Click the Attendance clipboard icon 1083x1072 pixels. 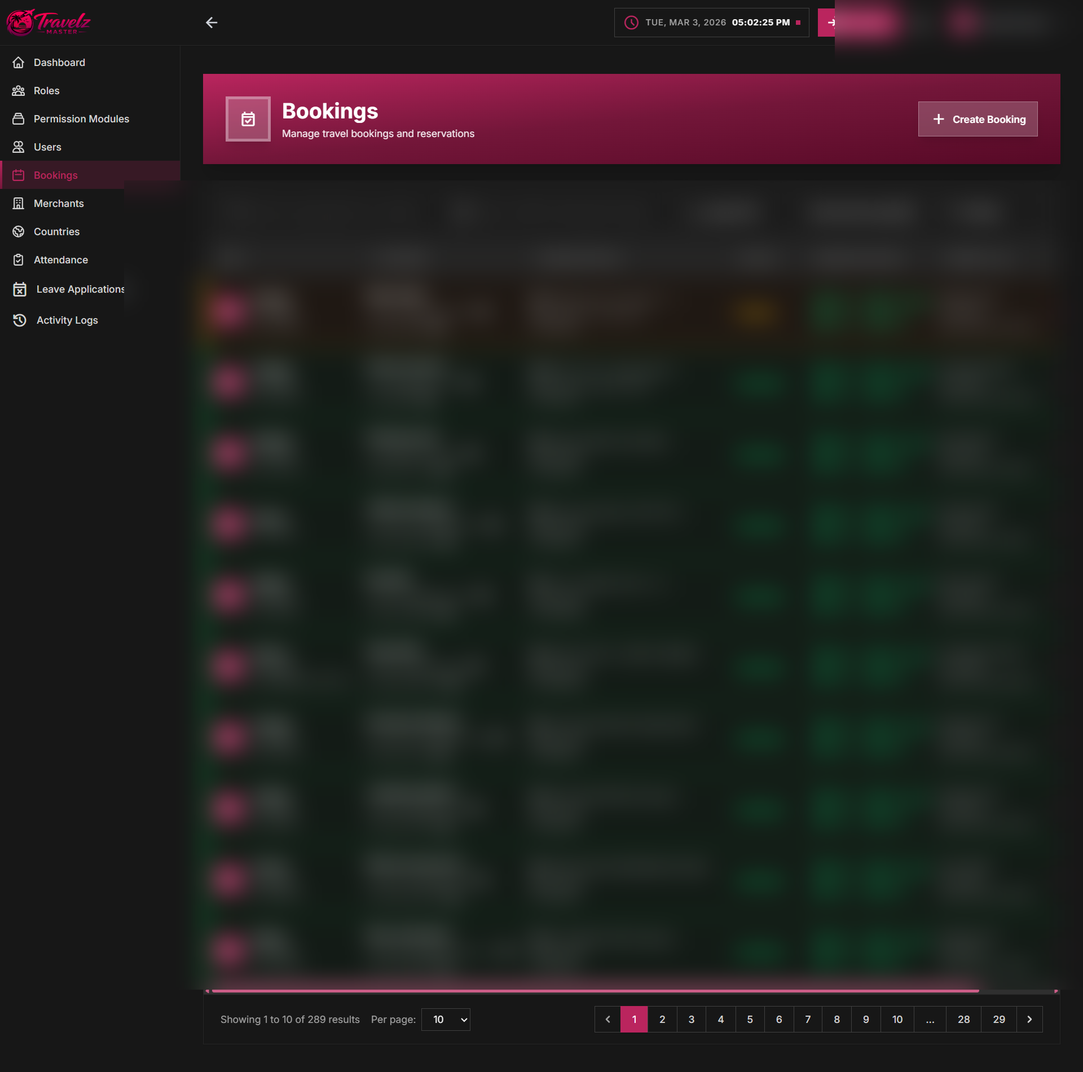pos(19,260)
